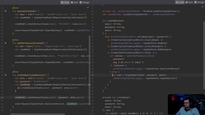The width and height of the screenshot is (205, 115).
Task: Click 'viewModel.createAccount(anna.email' line
Action: pyautogui.click(x=49, y=97)
